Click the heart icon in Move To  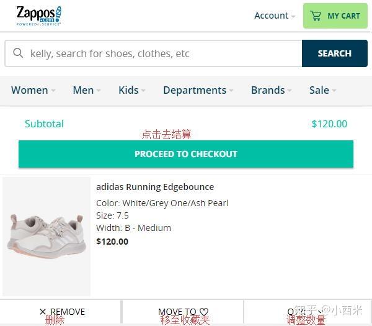click(204, 312)
